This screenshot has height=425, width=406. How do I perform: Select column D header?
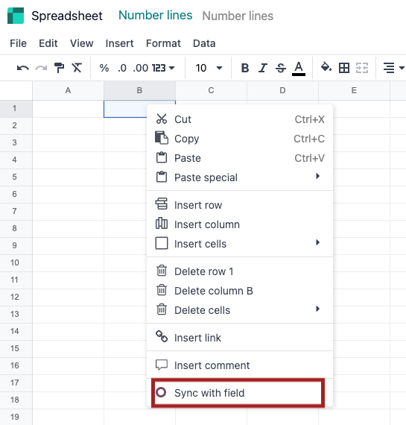tap(282, 90)
